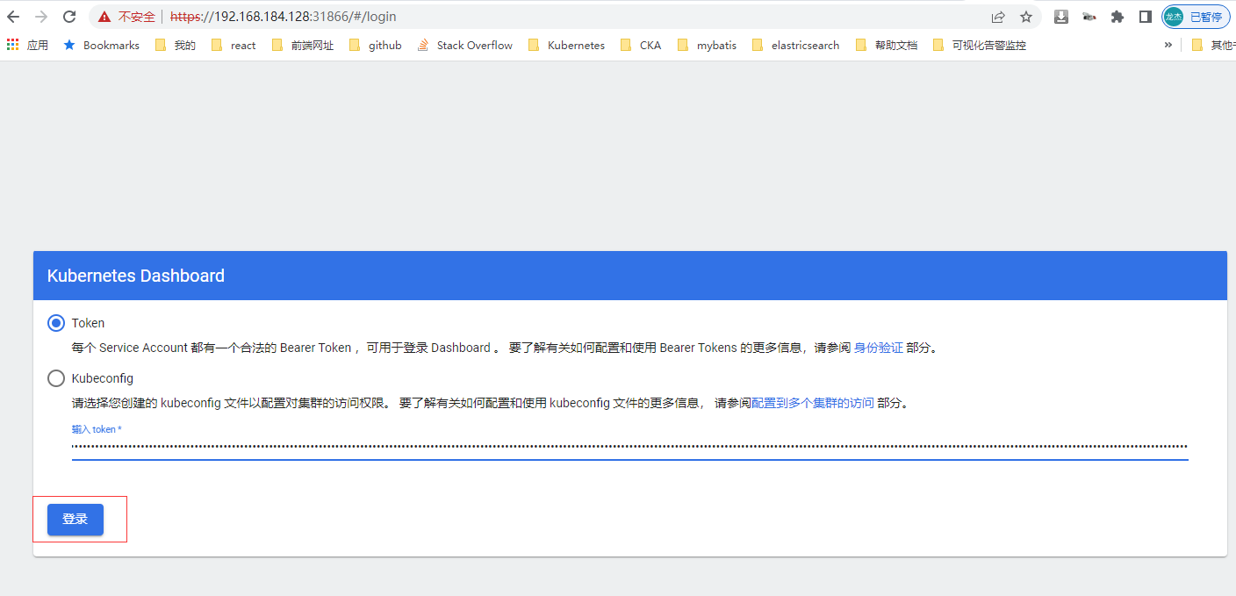
Task: Open the Kubernetes bookmark folder
Action: click(566, 45)
